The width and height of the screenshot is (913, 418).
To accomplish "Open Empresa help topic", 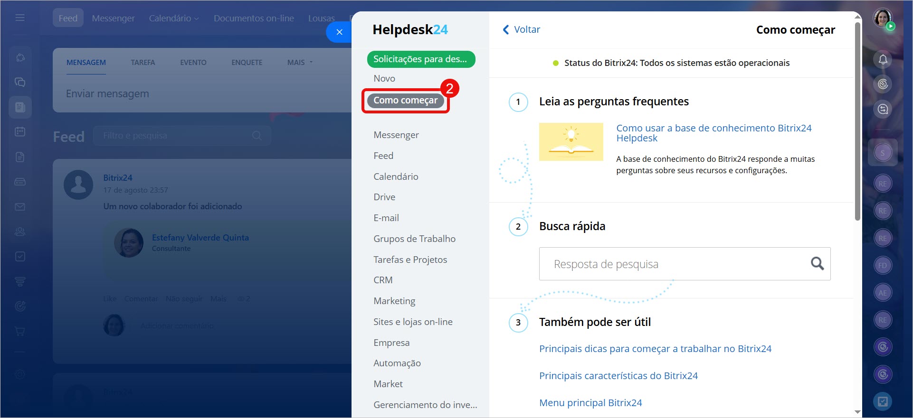I will (x=391, y=343).
